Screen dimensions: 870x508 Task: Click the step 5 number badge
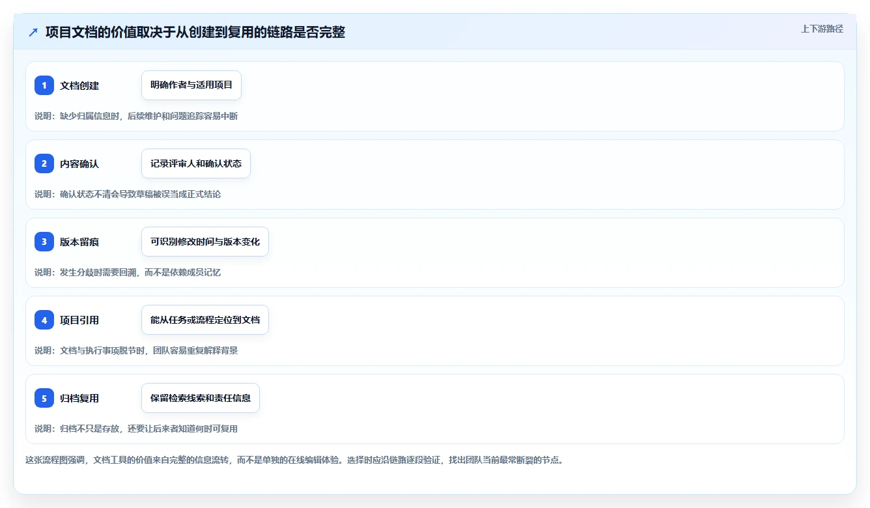point(44,398)
